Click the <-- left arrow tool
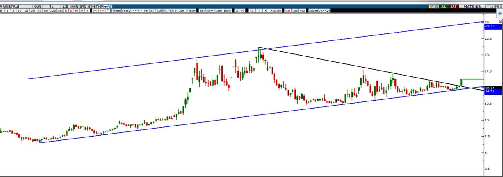Image resolution: width=503 pixels, height=177 pixels. (x=140, y=10)
